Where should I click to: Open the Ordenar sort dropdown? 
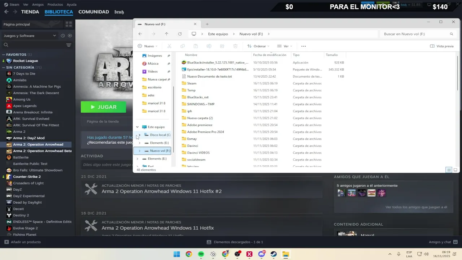[x=258, y=46]
